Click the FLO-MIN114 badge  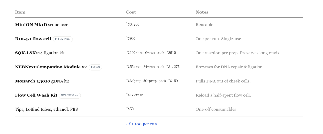pos(63,39)
